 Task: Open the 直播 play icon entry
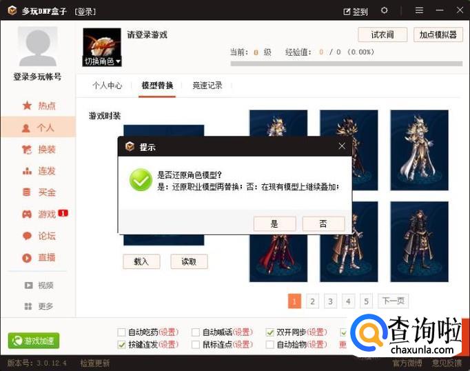[x=27, y=258]
